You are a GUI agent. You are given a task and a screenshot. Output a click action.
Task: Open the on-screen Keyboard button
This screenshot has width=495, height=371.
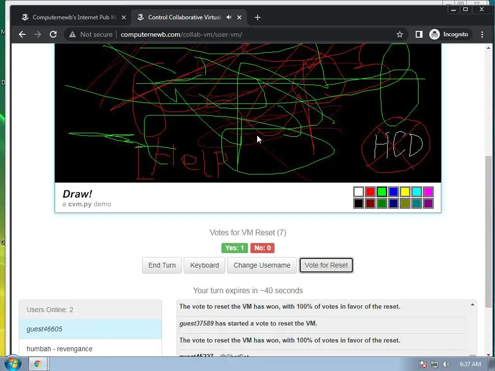point(204,265)
